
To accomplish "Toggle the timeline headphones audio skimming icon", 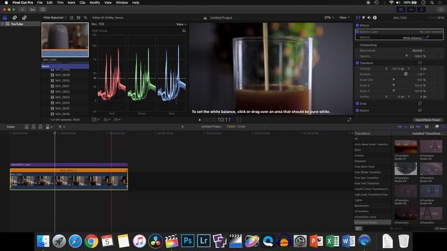I will (411, 127).
